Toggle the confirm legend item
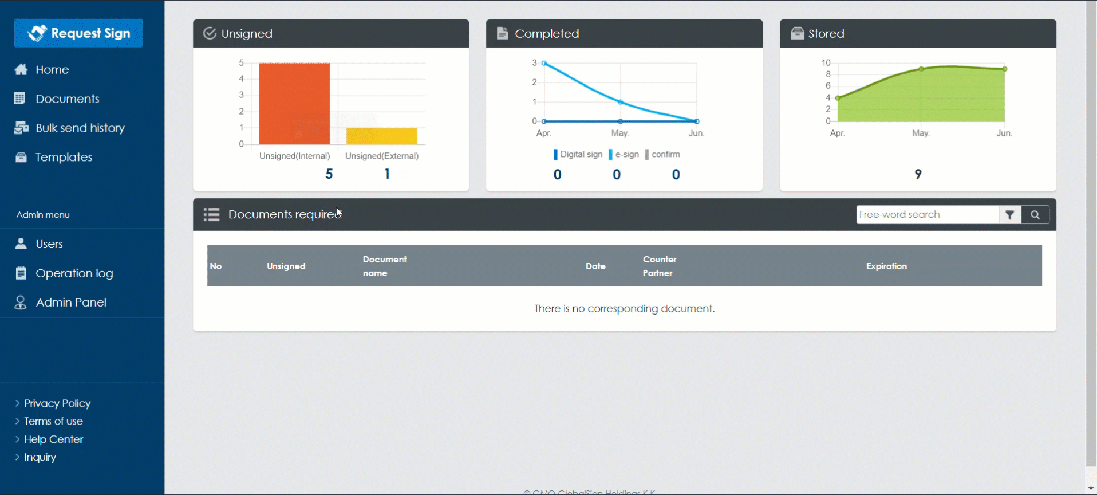This screenshot has width=1097, height=495. 662,154
